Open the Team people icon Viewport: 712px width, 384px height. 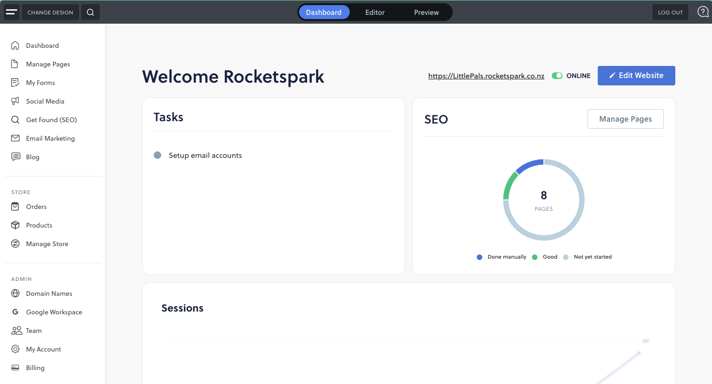(17, 331)
